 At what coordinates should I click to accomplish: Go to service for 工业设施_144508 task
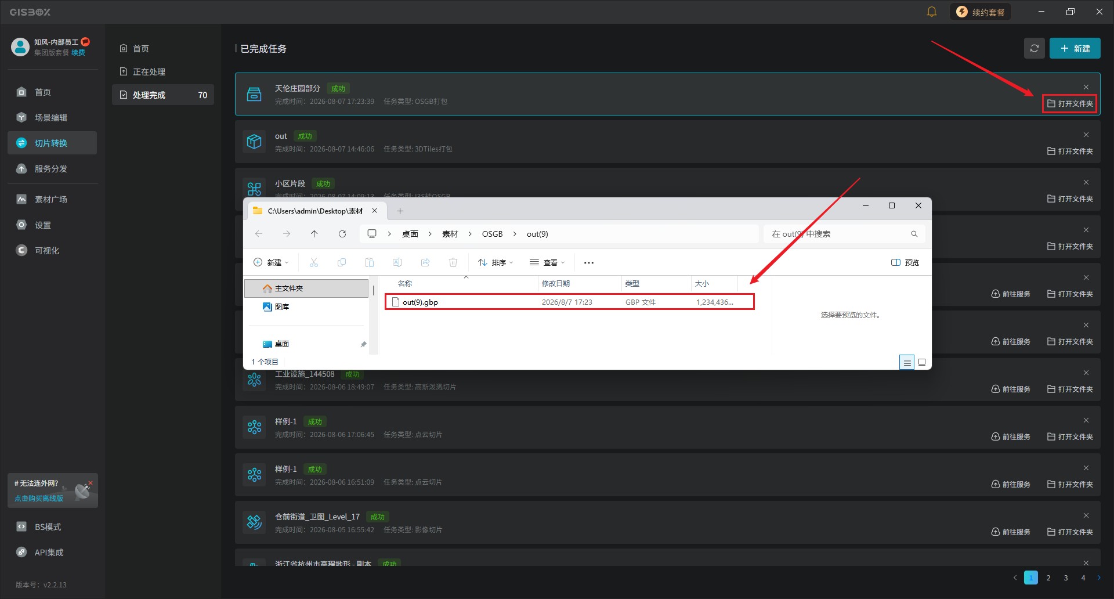[1011, 389]
